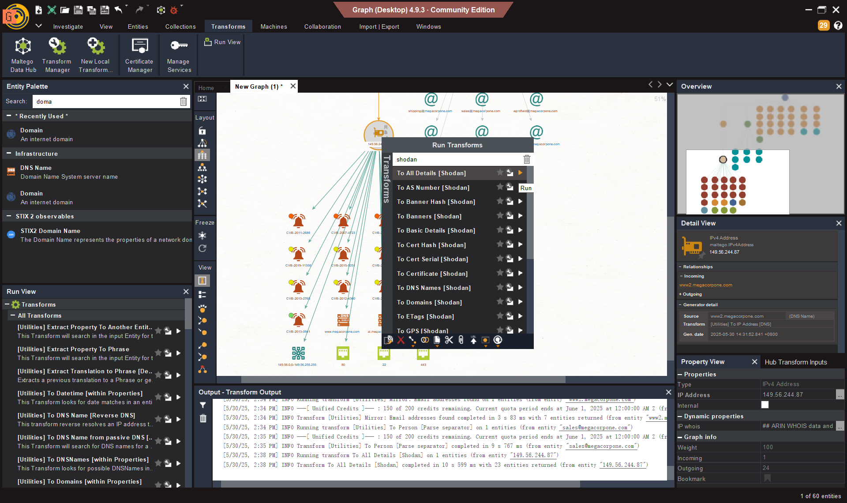The width and height of the screenshot is (847, 503).
Task: Click the filter funnel icon in Output panel
Action: pos(203,405)
